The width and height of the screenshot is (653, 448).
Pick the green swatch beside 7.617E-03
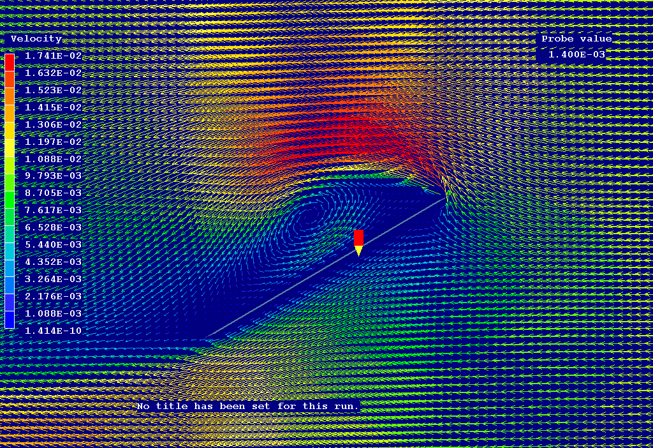pos(10,211)
